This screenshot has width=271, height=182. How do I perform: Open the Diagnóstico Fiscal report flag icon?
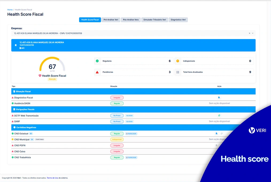pos(219,97)
